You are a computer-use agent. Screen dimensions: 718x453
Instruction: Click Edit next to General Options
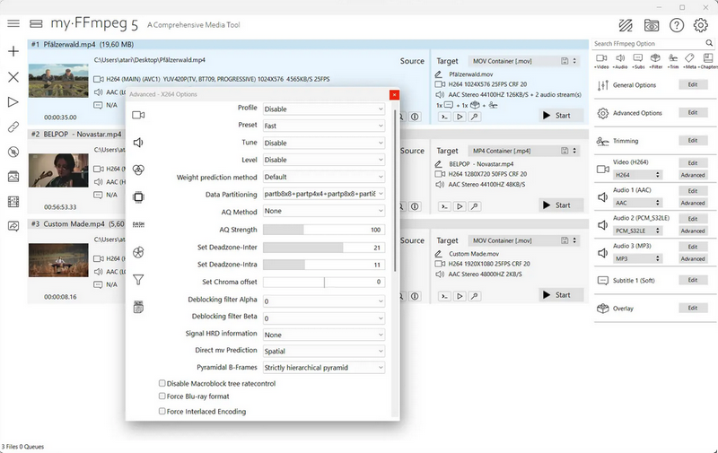pos(693,84)
